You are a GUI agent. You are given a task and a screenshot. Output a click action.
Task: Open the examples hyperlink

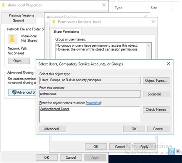[x=93, y=103]
